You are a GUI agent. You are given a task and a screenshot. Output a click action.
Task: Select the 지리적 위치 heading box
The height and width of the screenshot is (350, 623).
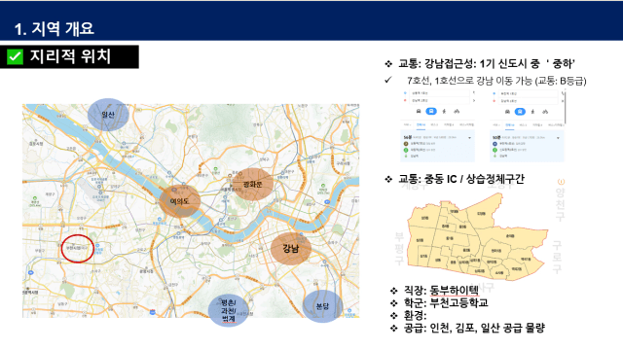click(x=69, y=56)
